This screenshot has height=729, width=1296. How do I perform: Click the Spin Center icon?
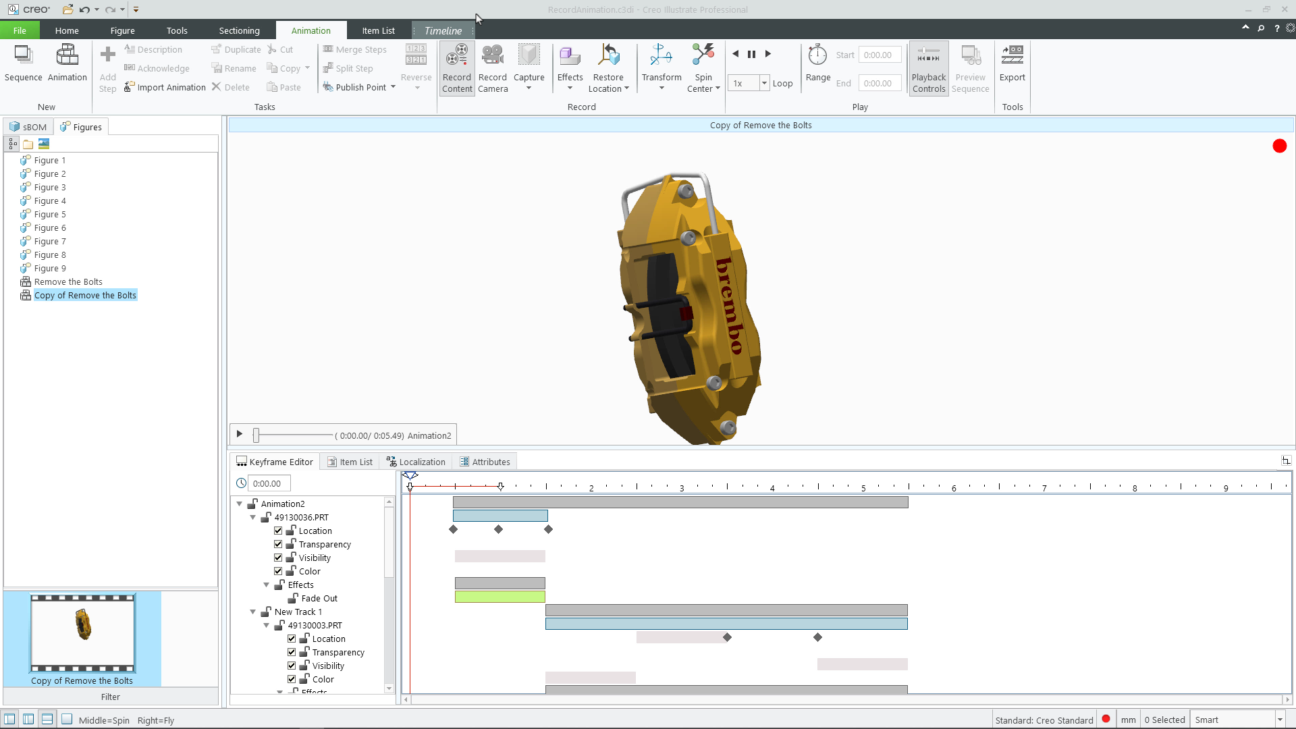[x=703, y=55]
